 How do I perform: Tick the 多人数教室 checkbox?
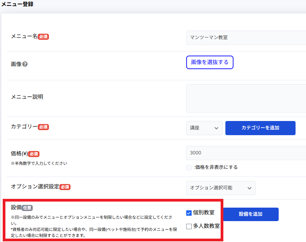tap(189, 226)
